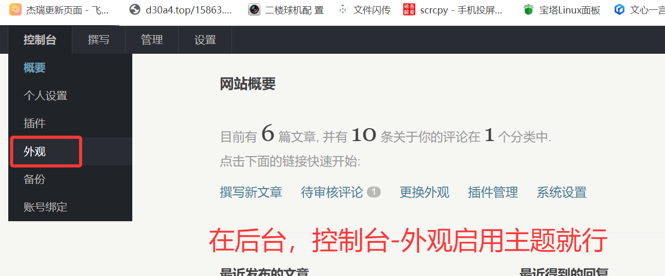This screenshot has height=276, width=665.
Task: Open the 管理 top menu
Action: tap(152, 40)
